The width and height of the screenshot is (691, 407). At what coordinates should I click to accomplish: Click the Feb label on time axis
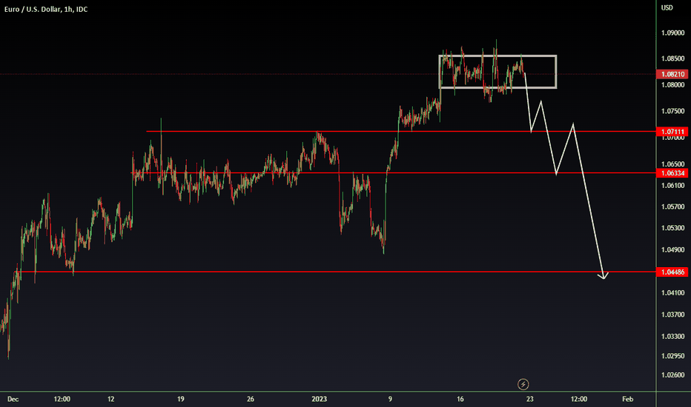(627, 399)
